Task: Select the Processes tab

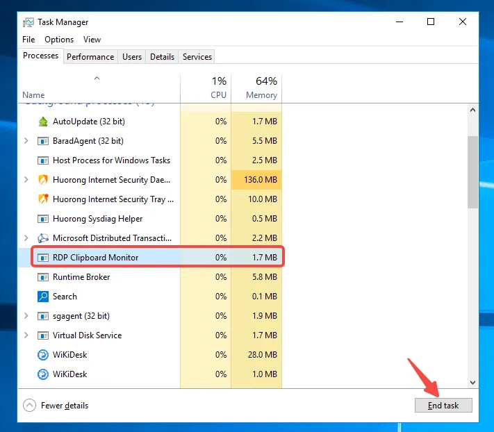Action: tap(40, 56)
